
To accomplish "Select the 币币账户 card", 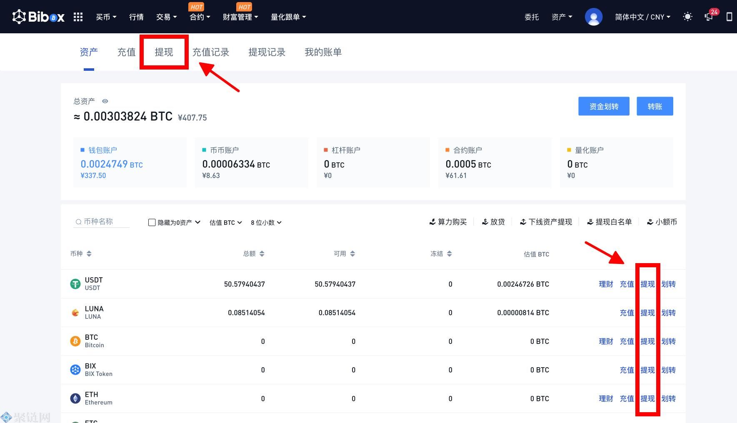I will coord(252,162).
